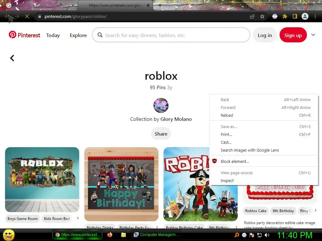Screen dimensions: 322x241
Task: Click the red flag tray icon
Action: pyautogui.click(x=252, y=235)
